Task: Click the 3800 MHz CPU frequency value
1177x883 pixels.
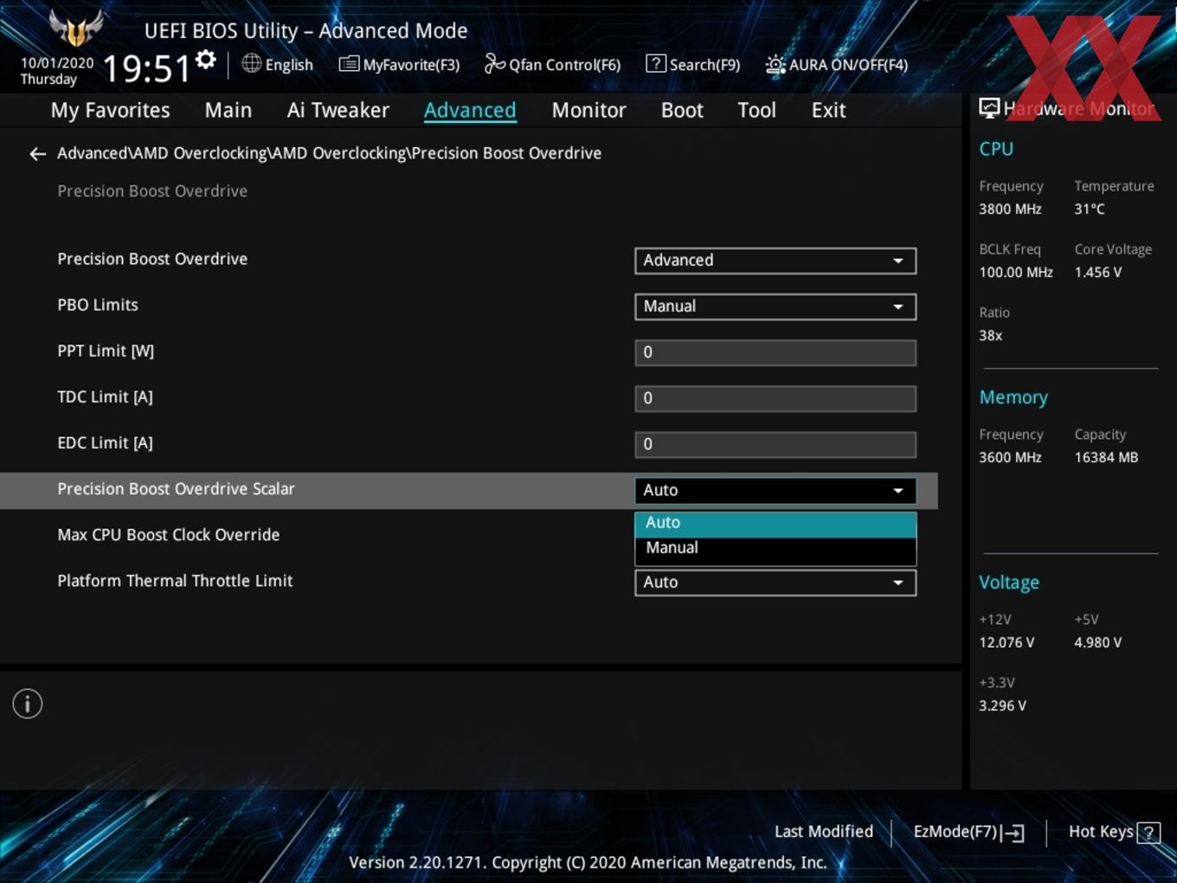Action: 1010,209
